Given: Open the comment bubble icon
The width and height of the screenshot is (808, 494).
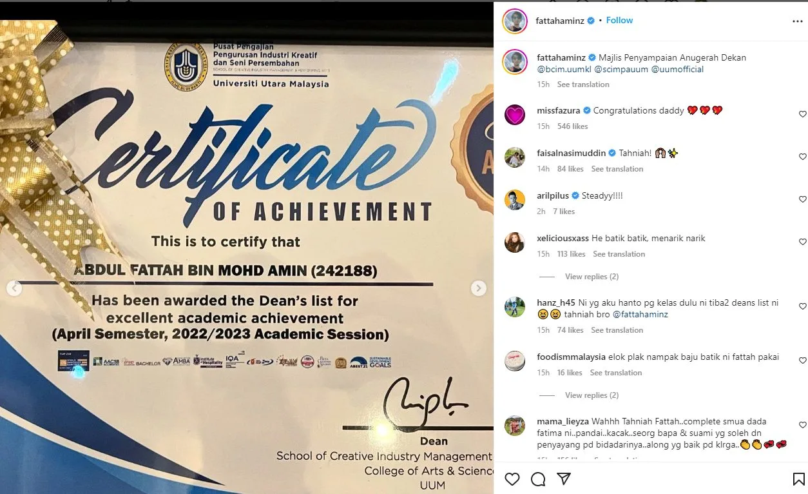Looking at the screenshot, I should coord(538,479).
